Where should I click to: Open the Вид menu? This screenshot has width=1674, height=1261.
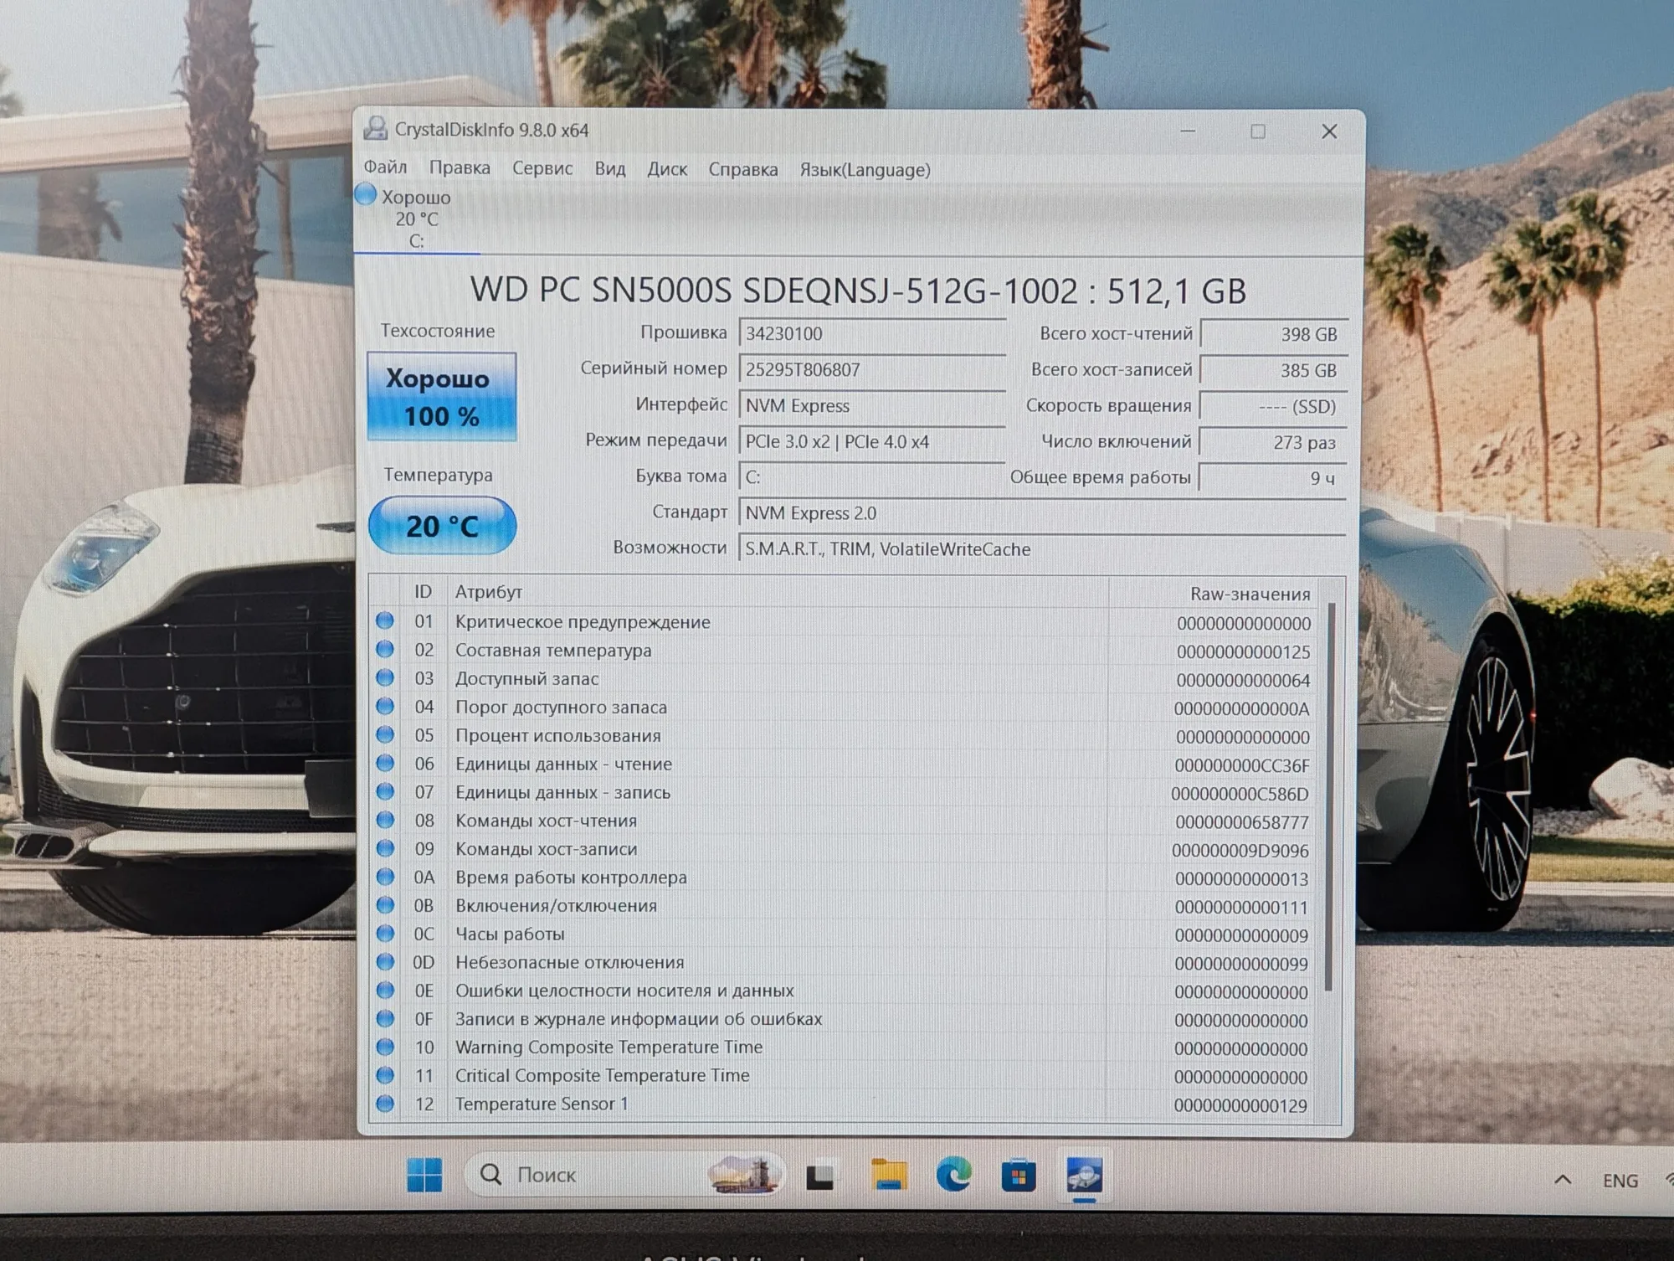[610, 169]
